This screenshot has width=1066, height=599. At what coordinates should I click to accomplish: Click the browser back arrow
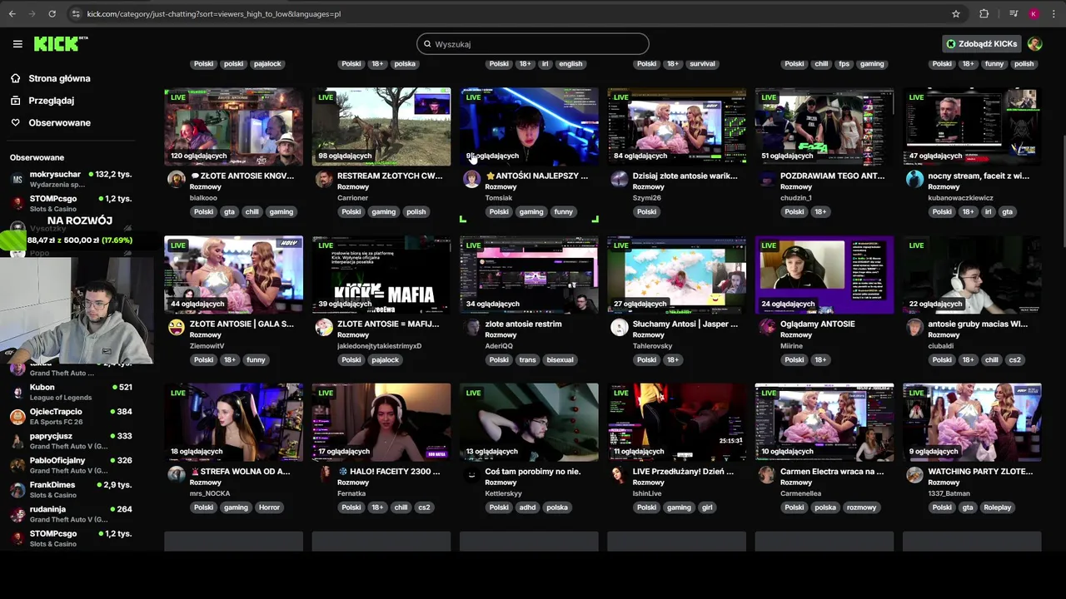click(x=12, y=14)
